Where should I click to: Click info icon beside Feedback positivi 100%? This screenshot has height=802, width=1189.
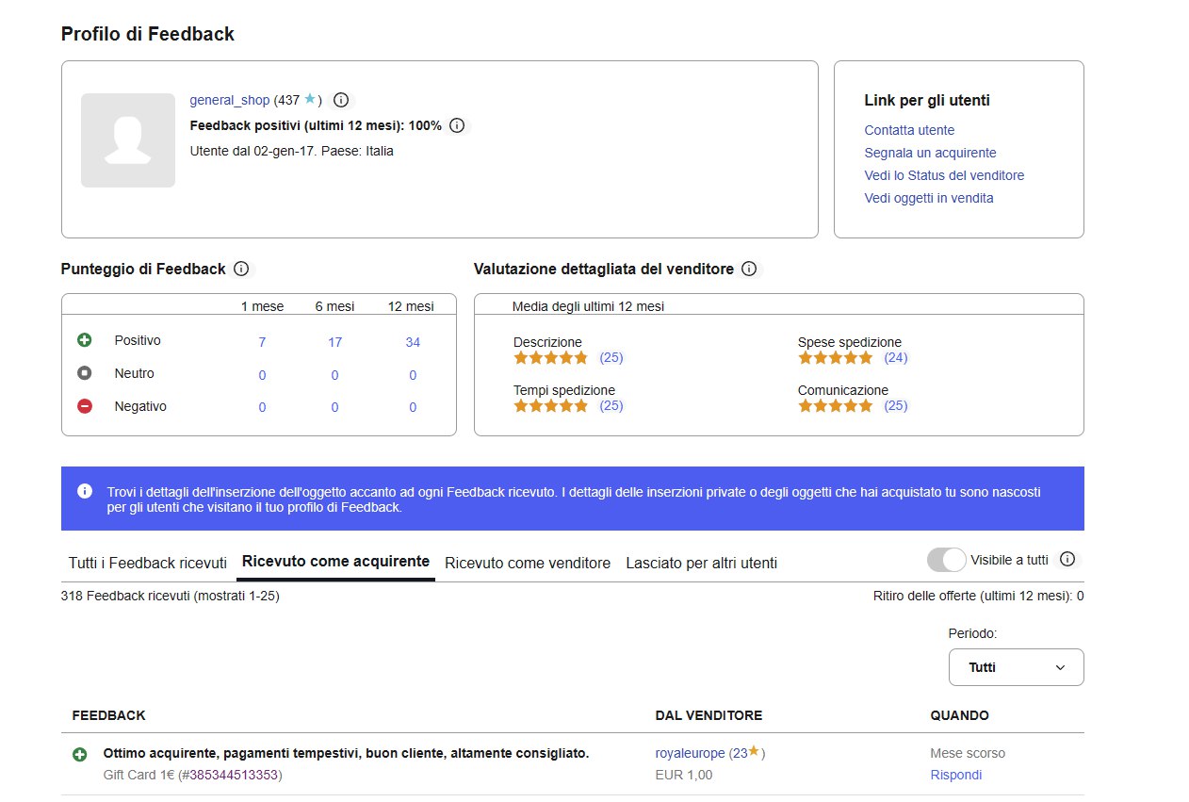tap(457, 125)
